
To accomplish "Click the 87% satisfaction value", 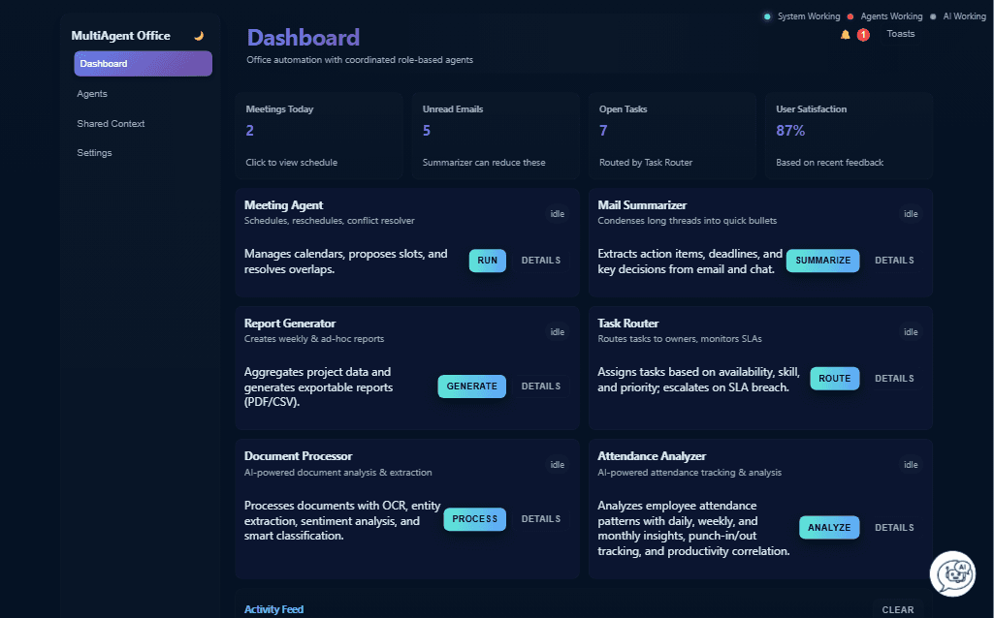I will [790, 131].
